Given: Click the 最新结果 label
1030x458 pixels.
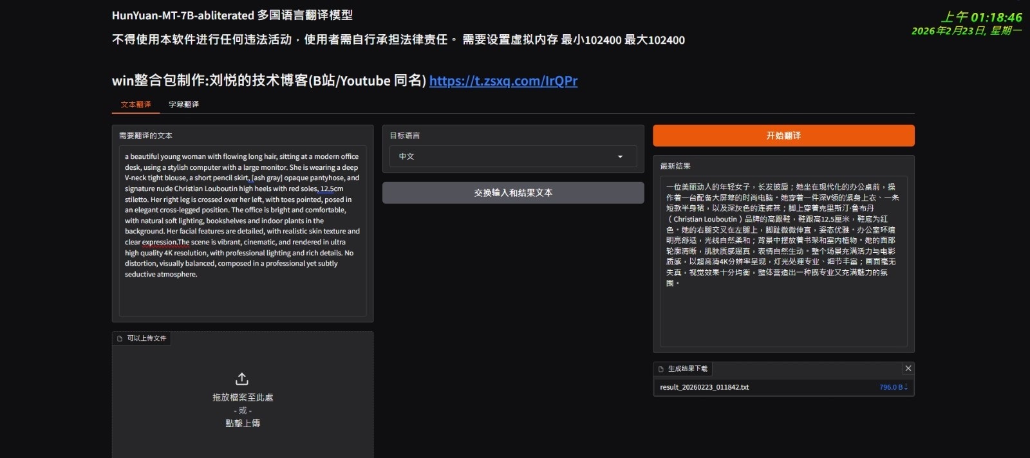Looking at the screenshot, I should tap(675, 166).
